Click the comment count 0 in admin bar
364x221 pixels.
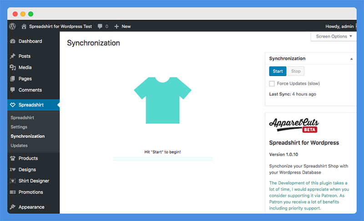(x=107, y=26)
